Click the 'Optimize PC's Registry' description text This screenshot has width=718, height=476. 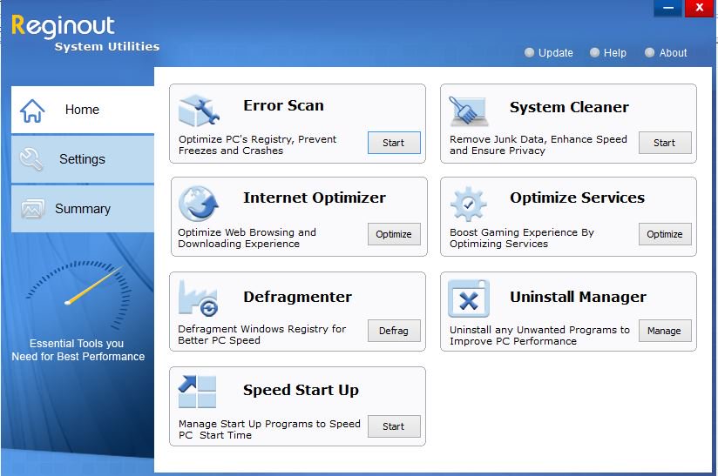pos(257,145)
